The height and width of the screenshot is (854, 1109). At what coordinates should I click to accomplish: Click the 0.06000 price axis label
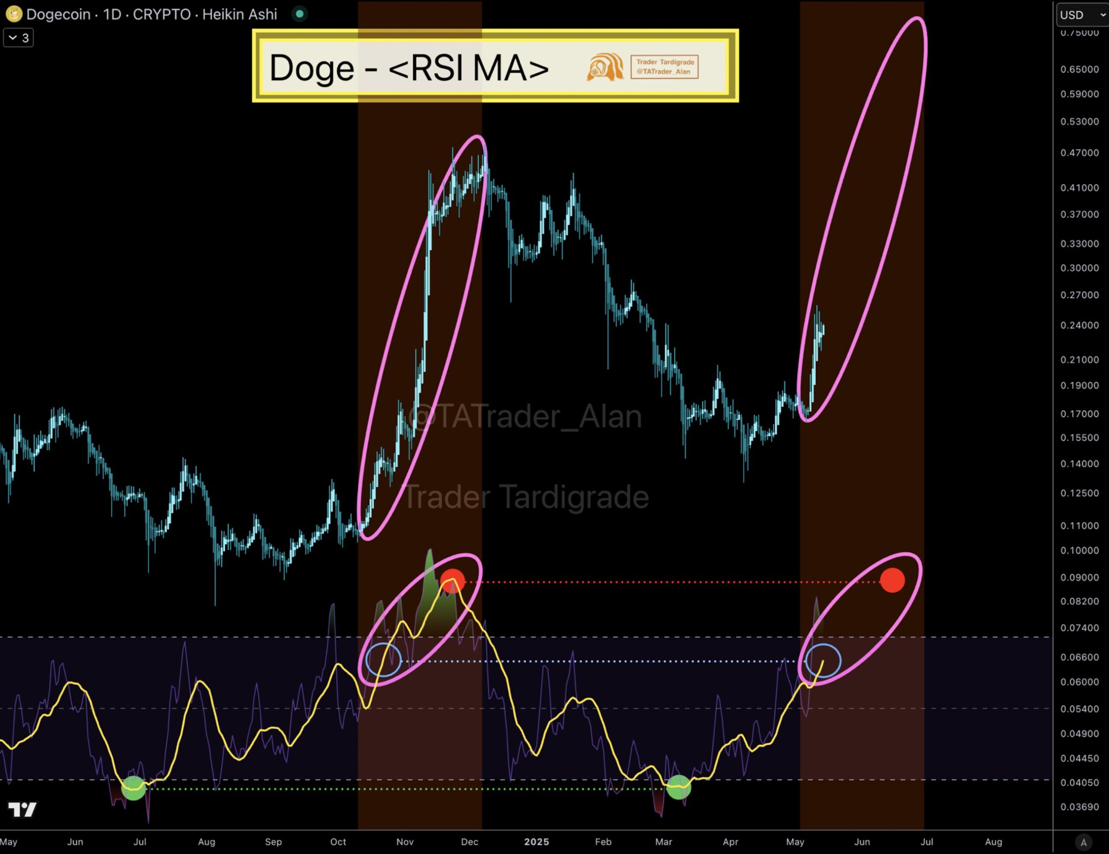point(1080,682)
